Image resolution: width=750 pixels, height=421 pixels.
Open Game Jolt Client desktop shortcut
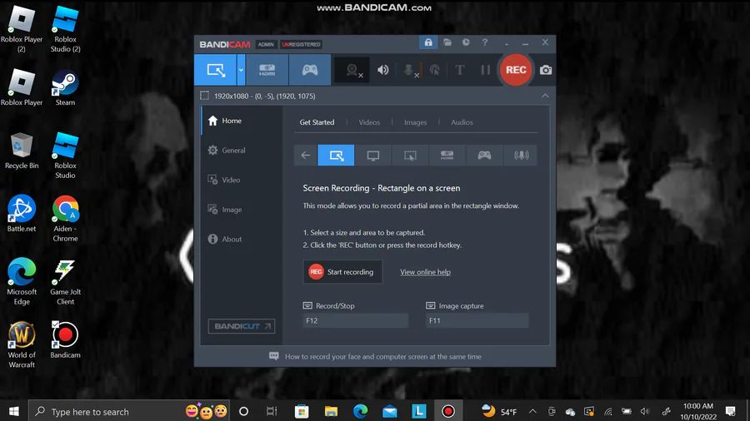click(x=65, y=282)
